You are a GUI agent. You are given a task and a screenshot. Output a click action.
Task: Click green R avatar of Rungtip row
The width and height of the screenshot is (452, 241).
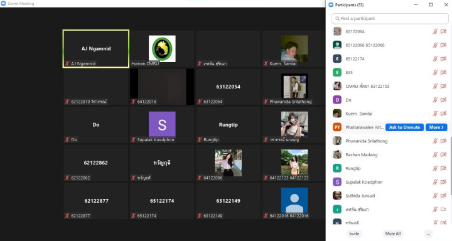tap(337, 168)
